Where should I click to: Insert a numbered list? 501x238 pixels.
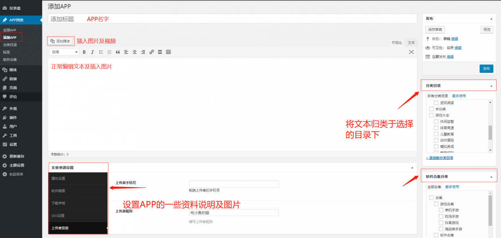(109, 52)
